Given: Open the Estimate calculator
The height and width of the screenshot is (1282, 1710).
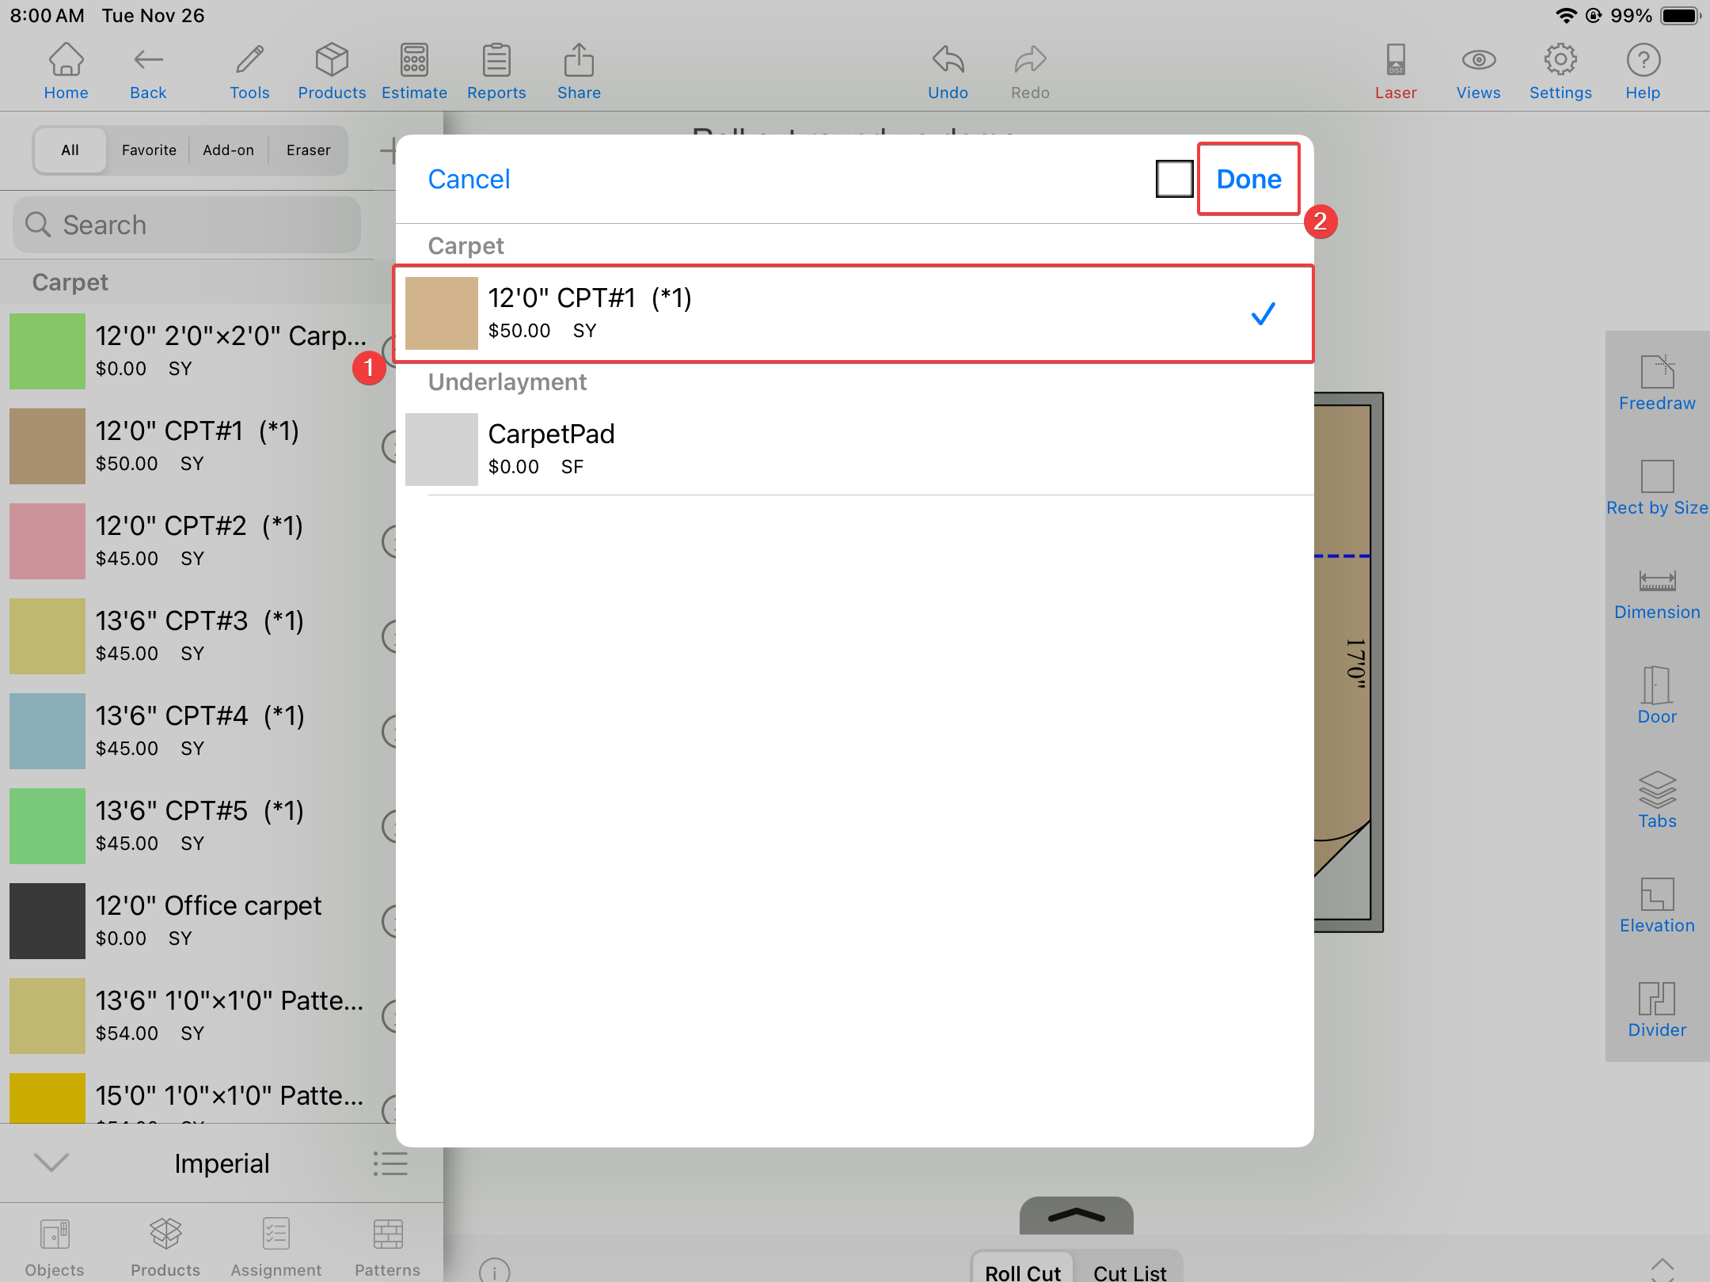Looking at the screenshot, I should point(414,71).
